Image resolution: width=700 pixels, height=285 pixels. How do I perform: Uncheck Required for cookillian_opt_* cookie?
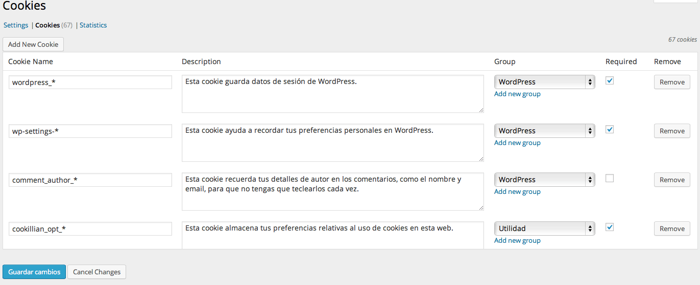pos(610,227)
